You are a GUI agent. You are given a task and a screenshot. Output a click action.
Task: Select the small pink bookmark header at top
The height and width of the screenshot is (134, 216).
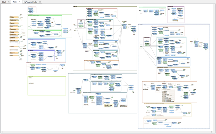(x=32, y=7)
